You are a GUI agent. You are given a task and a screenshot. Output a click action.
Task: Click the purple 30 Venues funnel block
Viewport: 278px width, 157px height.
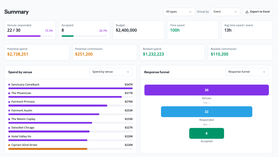(x=207, y=90)
